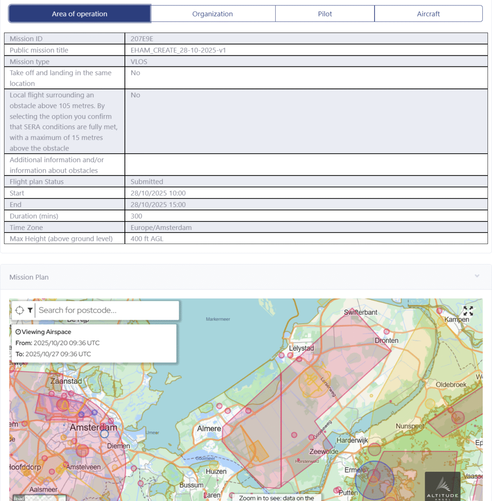Collapse the Mission Plan panel chevron
This screenshot has height=501, width=492.
coord(477,276)
